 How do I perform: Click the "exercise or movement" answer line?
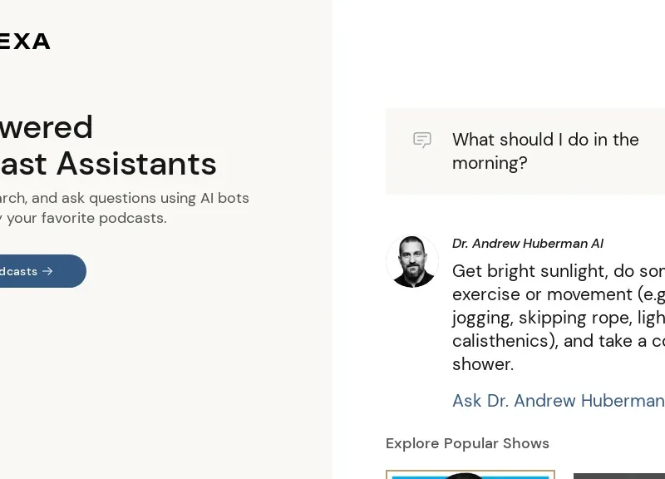coord(558,294)
